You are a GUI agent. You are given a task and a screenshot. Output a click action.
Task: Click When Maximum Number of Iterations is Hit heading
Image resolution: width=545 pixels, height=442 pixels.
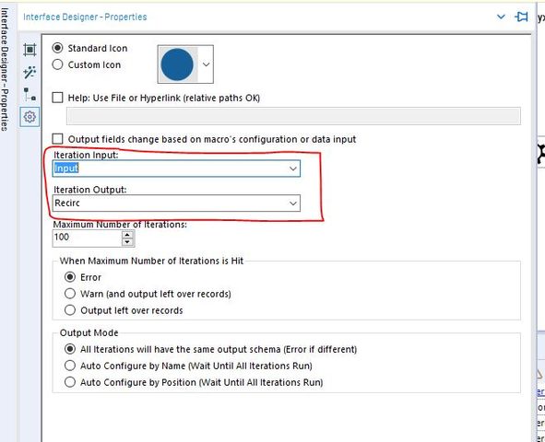[x=151, y=261]
